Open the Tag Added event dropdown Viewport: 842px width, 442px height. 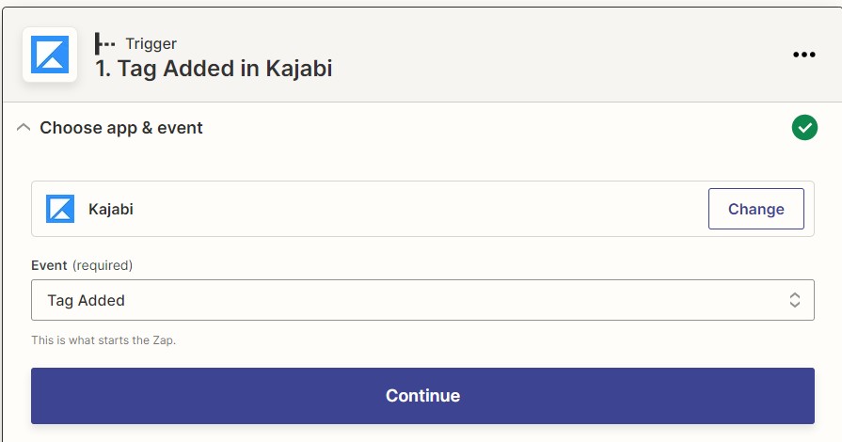point(422,300)
